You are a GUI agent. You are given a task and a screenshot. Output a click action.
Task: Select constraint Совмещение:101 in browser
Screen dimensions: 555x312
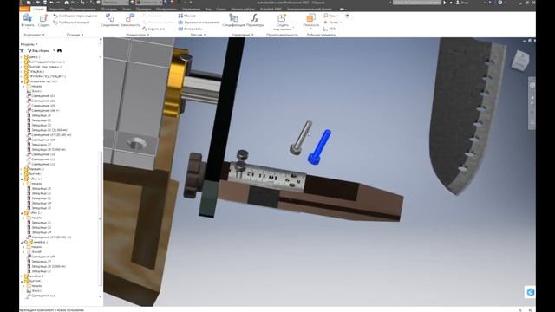click(42, 96)
